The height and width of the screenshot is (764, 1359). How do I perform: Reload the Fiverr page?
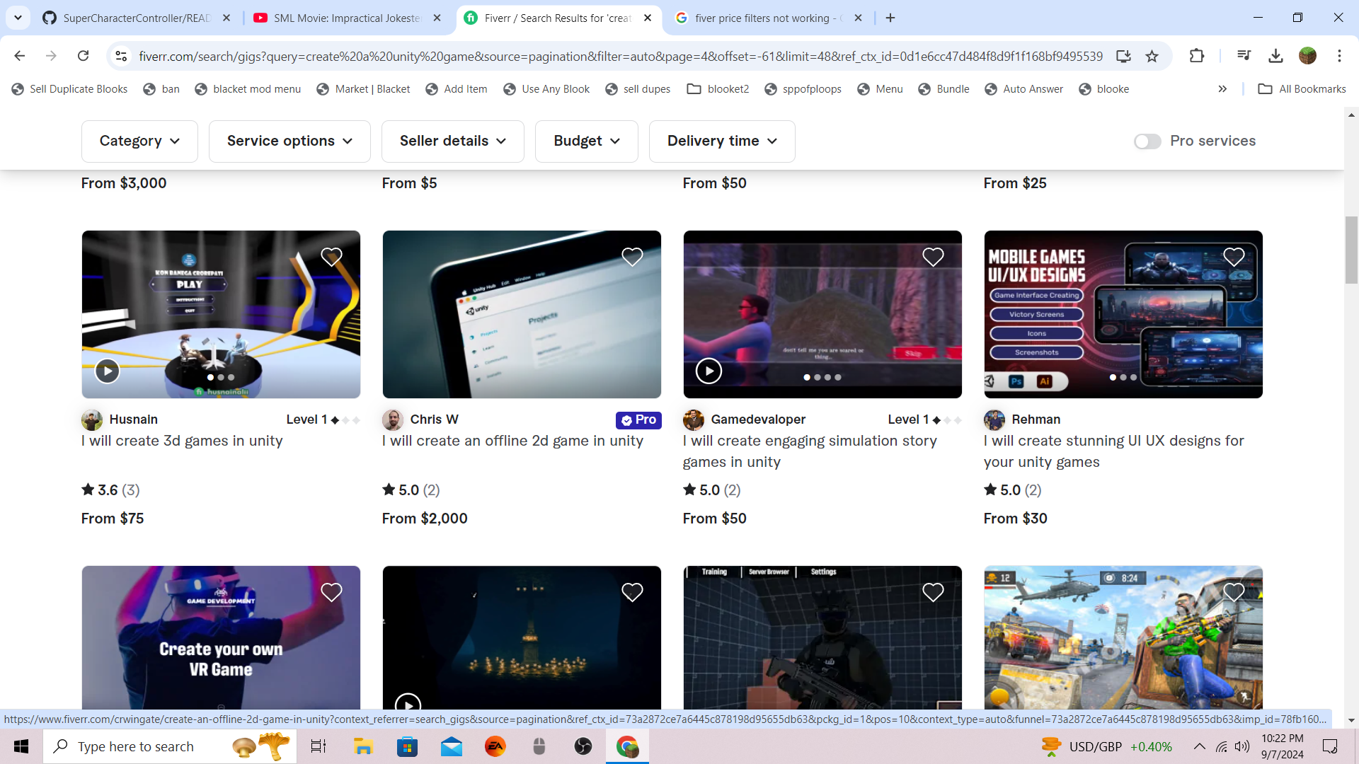[x=84, y=56]
